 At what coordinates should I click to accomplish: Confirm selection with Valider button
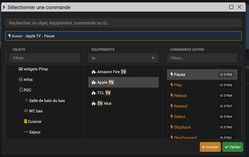(x=233, y=147)
